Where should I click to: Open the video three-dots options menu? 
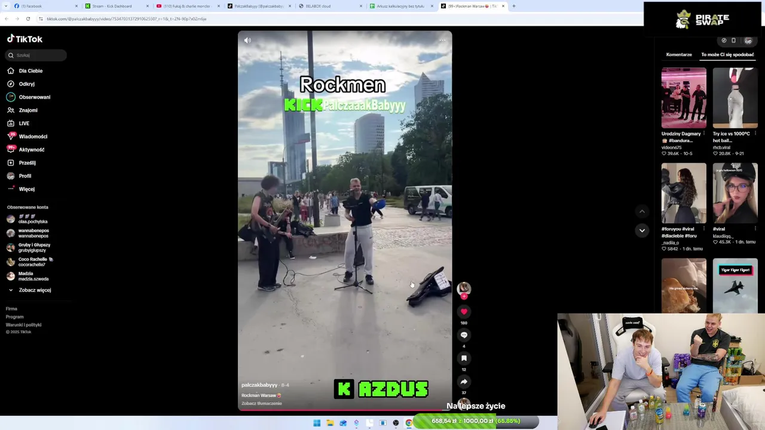442,41
